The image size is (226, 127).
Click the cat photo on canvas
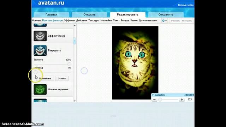[135, 63]
